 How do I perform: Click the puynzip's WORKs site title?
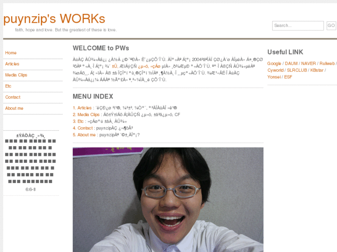54,18
